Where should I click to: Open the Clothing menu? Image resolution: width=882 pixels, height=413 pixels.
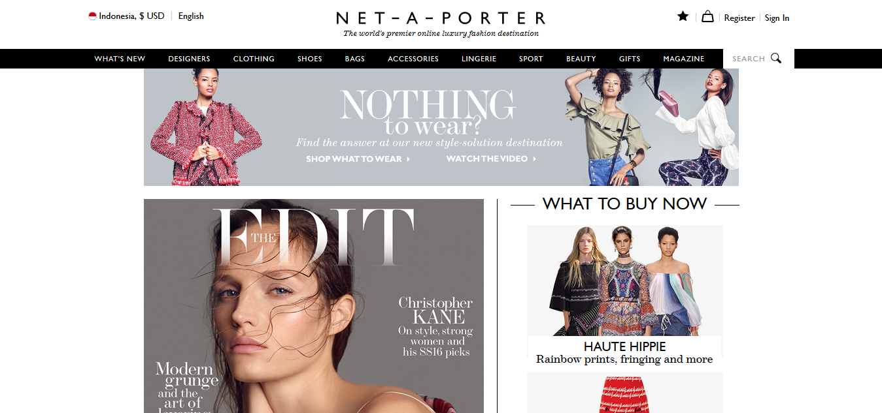(254, 59)
